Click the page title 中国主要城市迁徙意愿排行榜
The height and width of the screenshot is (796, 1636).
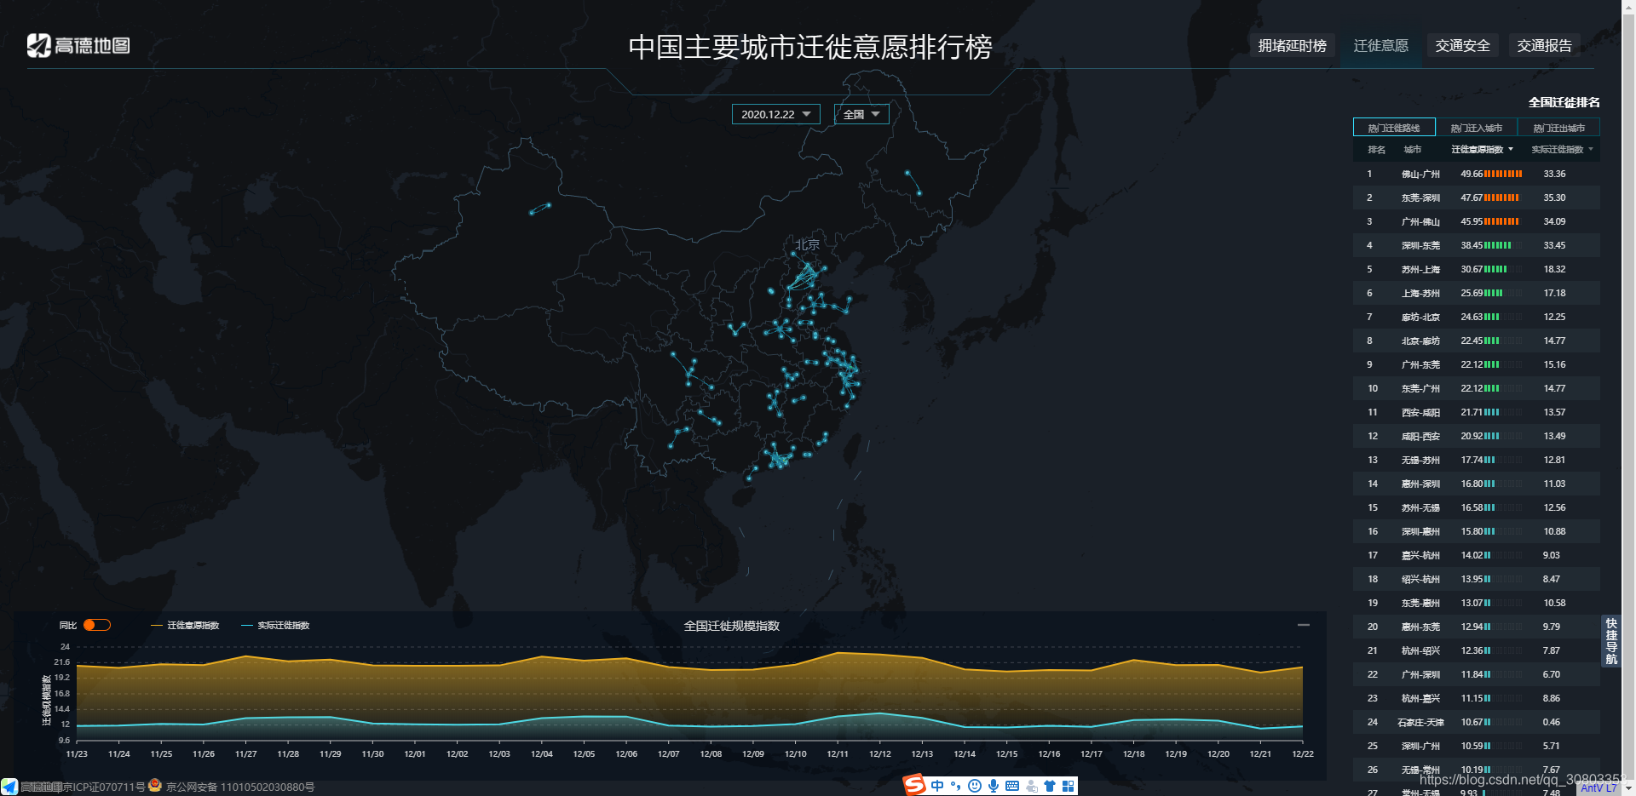810,47
